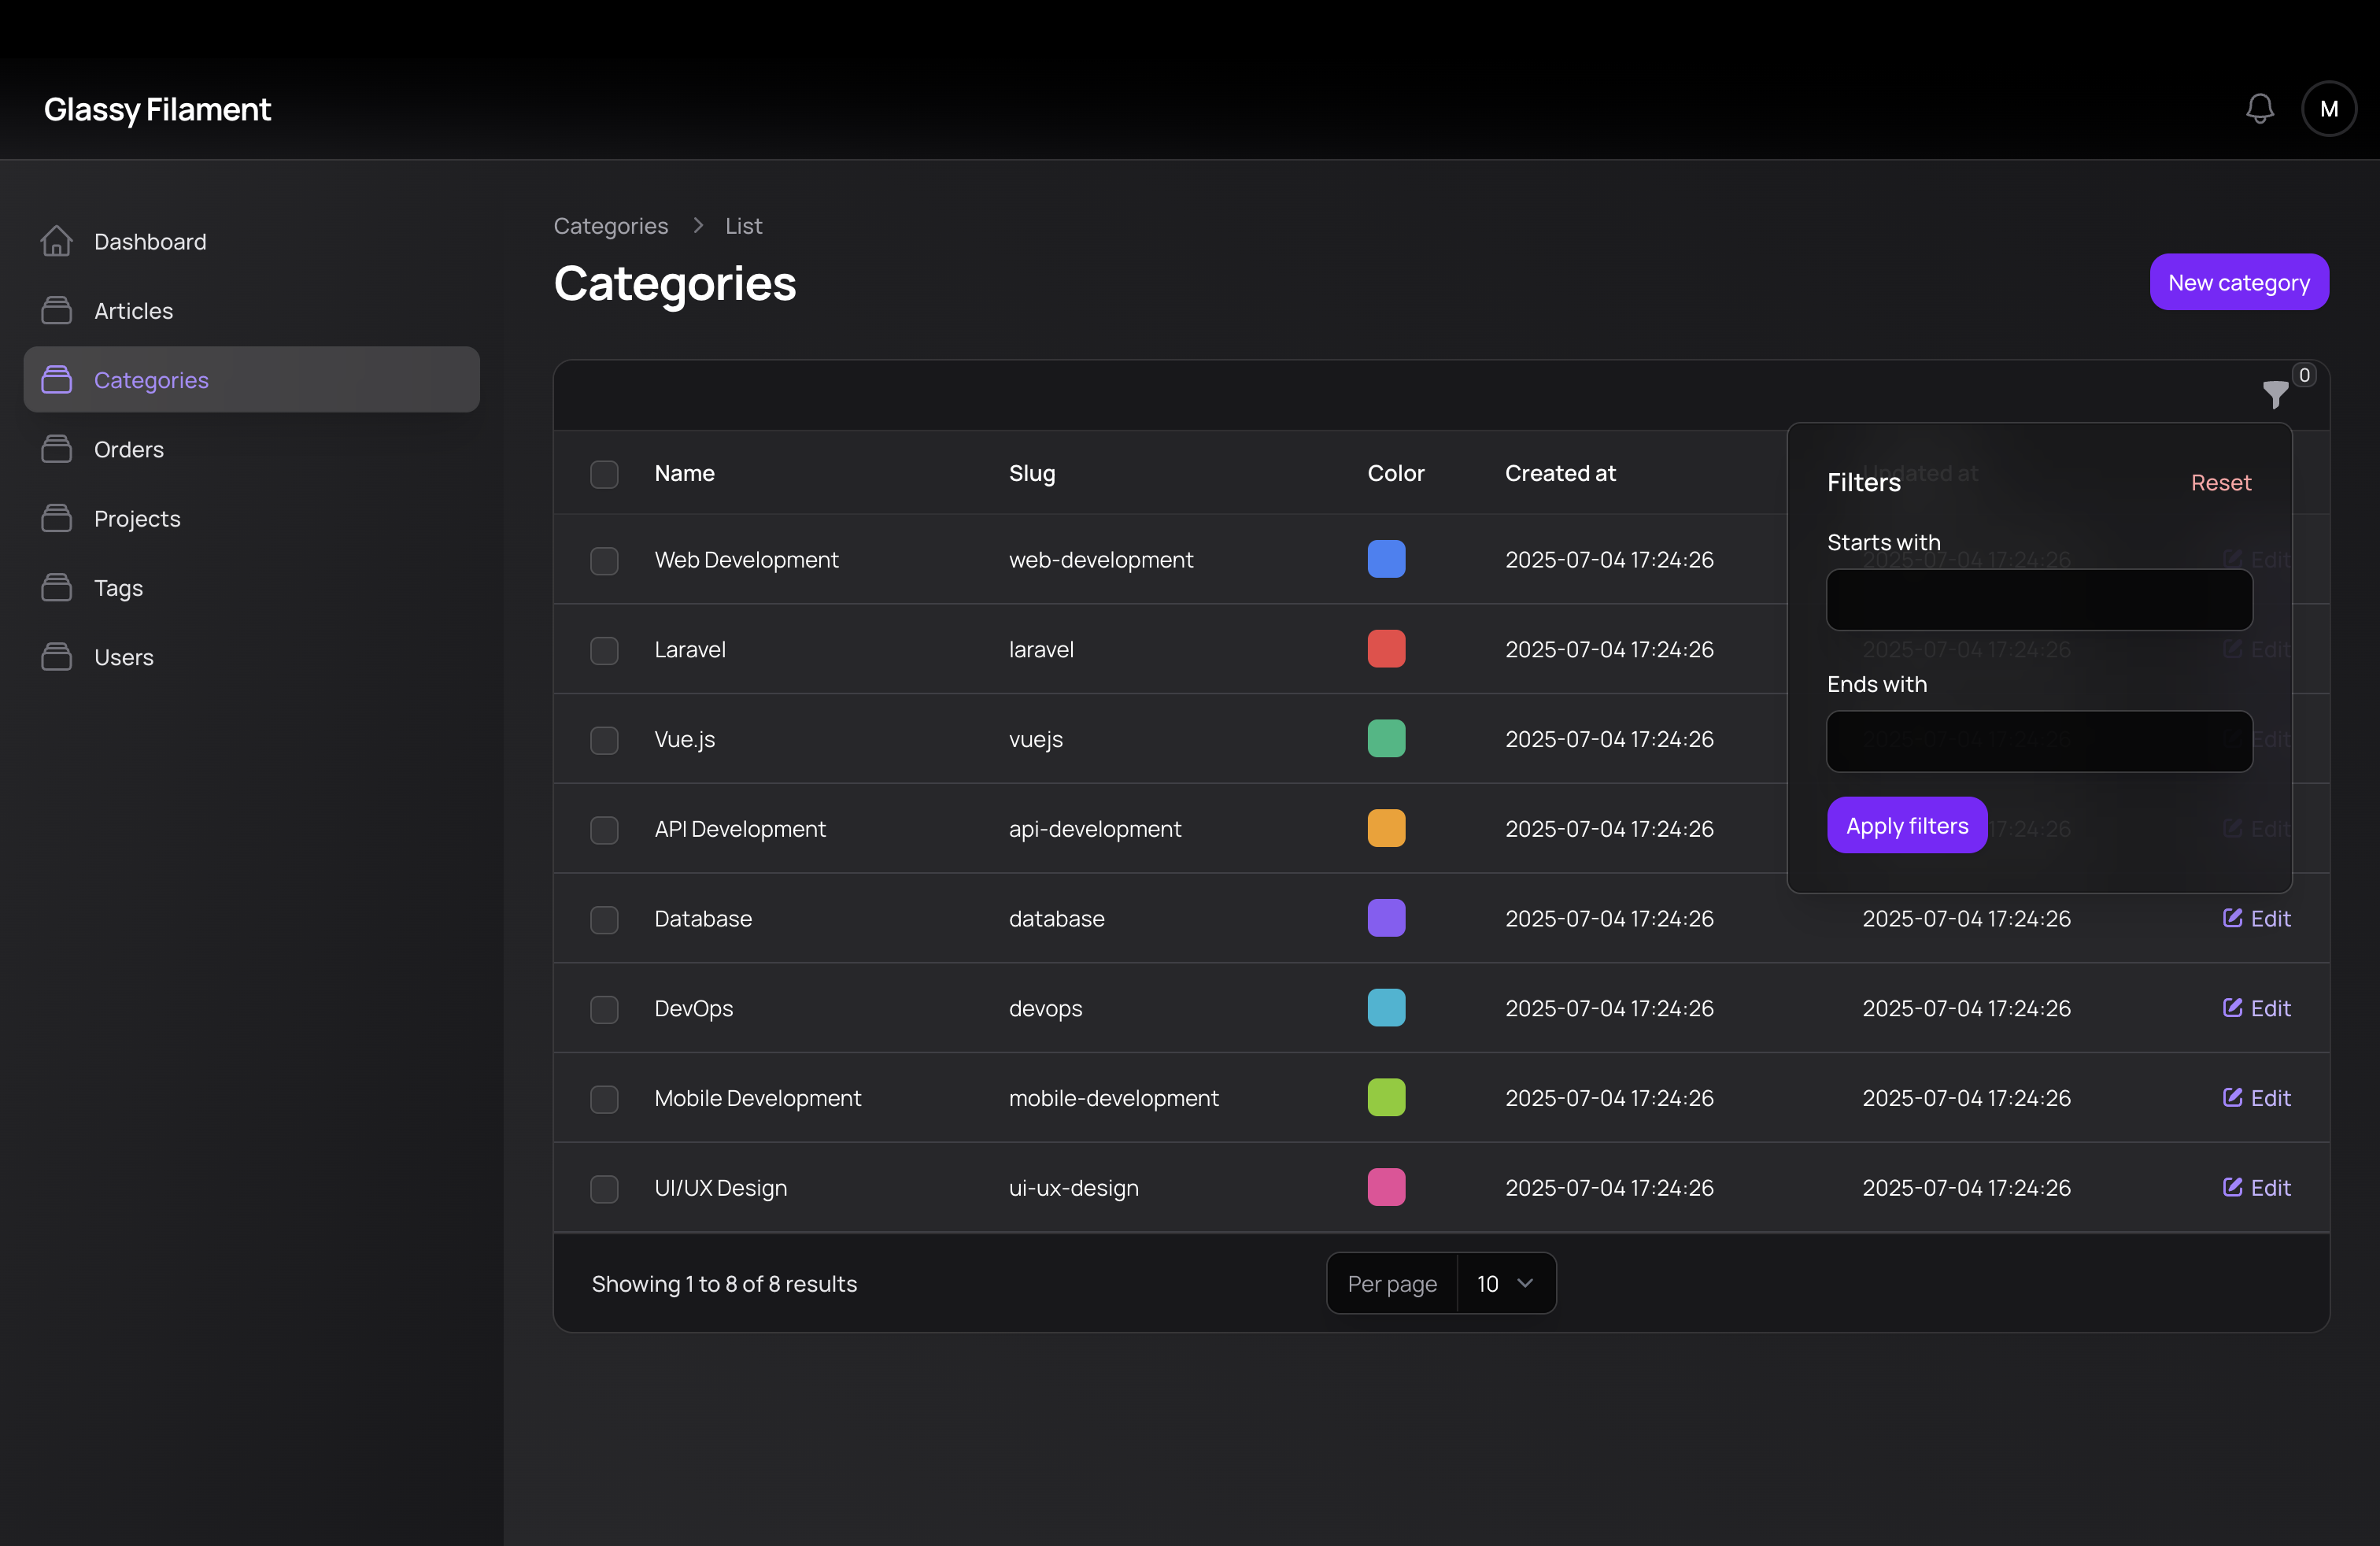Viewport: 2380px width, 1546px height.
Task: Go to Dashboard in sidebar
Action: (x=251, y=241)
